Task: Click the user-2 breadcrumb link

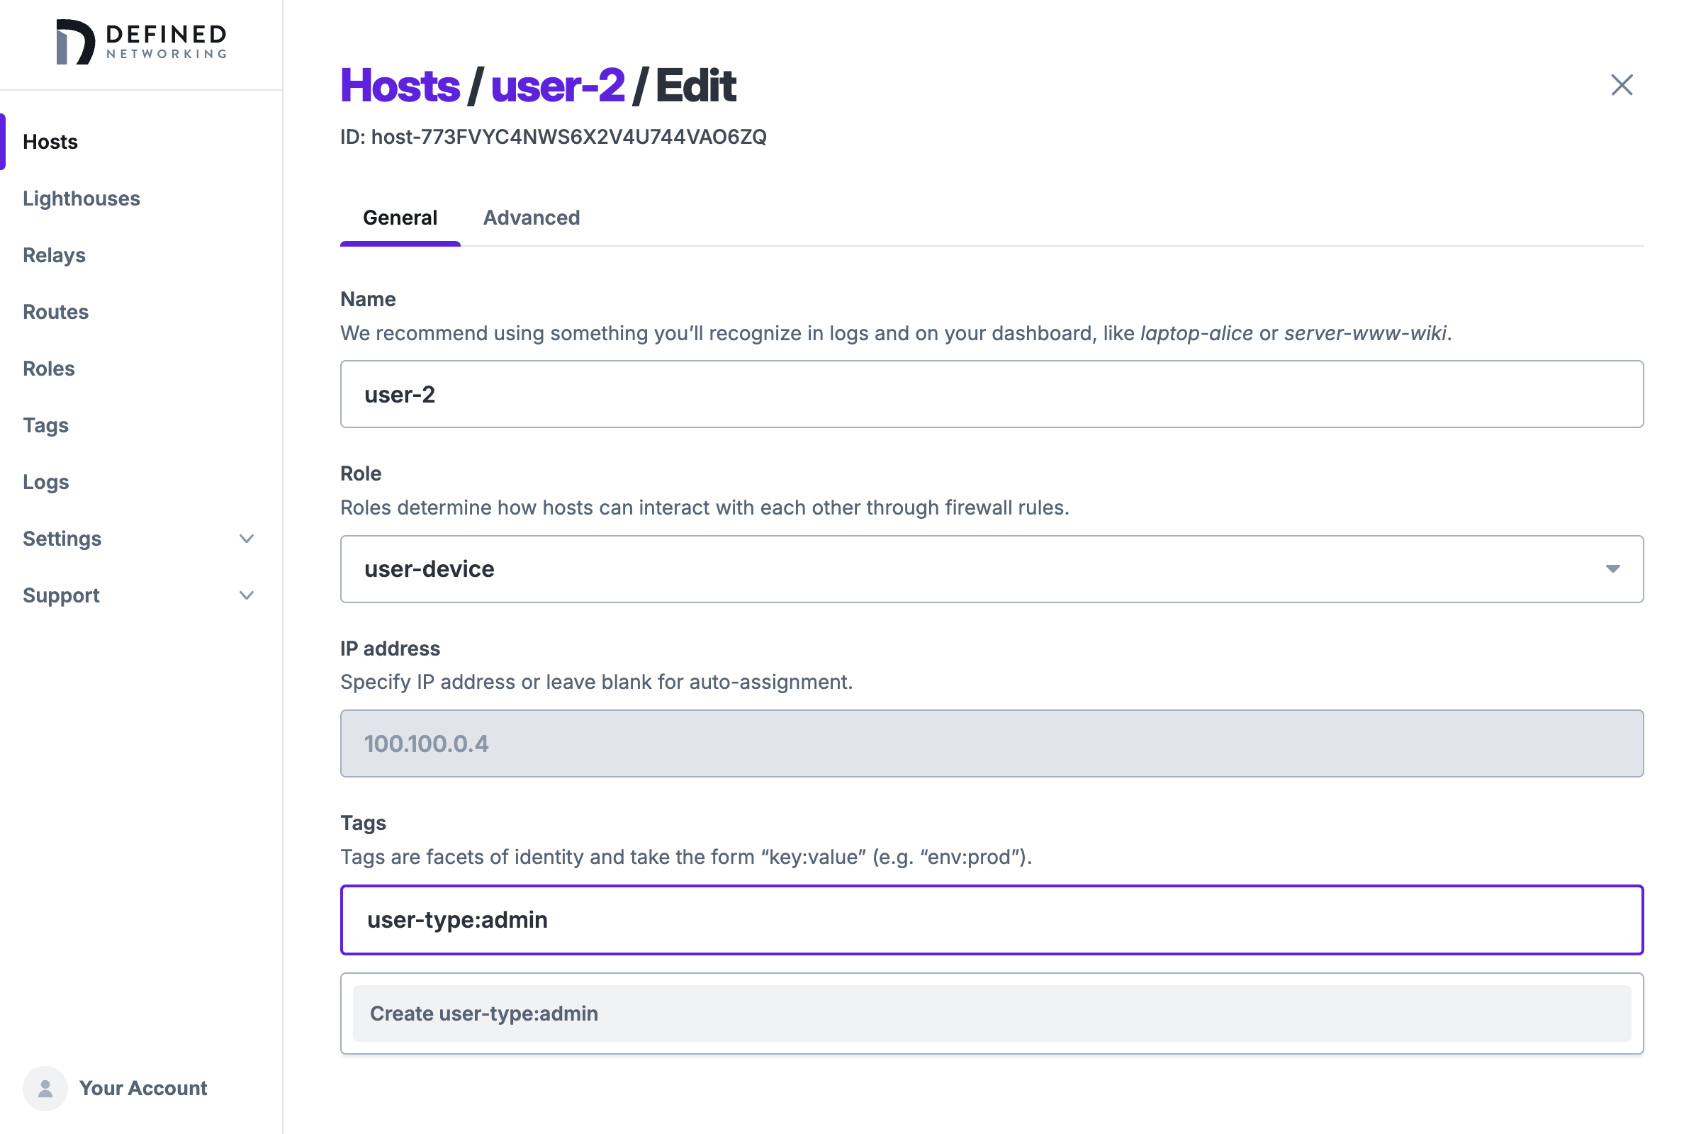Action: pos(558,84)
